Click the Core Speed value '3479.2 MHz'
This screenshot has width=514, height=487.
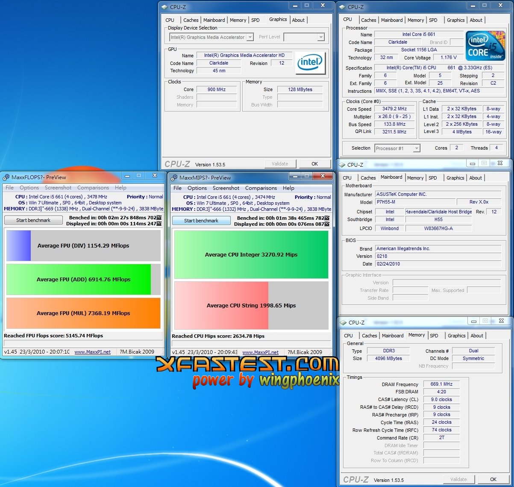coord(394,109)
